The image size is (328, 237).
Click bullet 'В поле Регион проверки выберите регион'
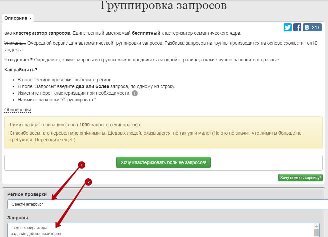click(x=65, y=80)
